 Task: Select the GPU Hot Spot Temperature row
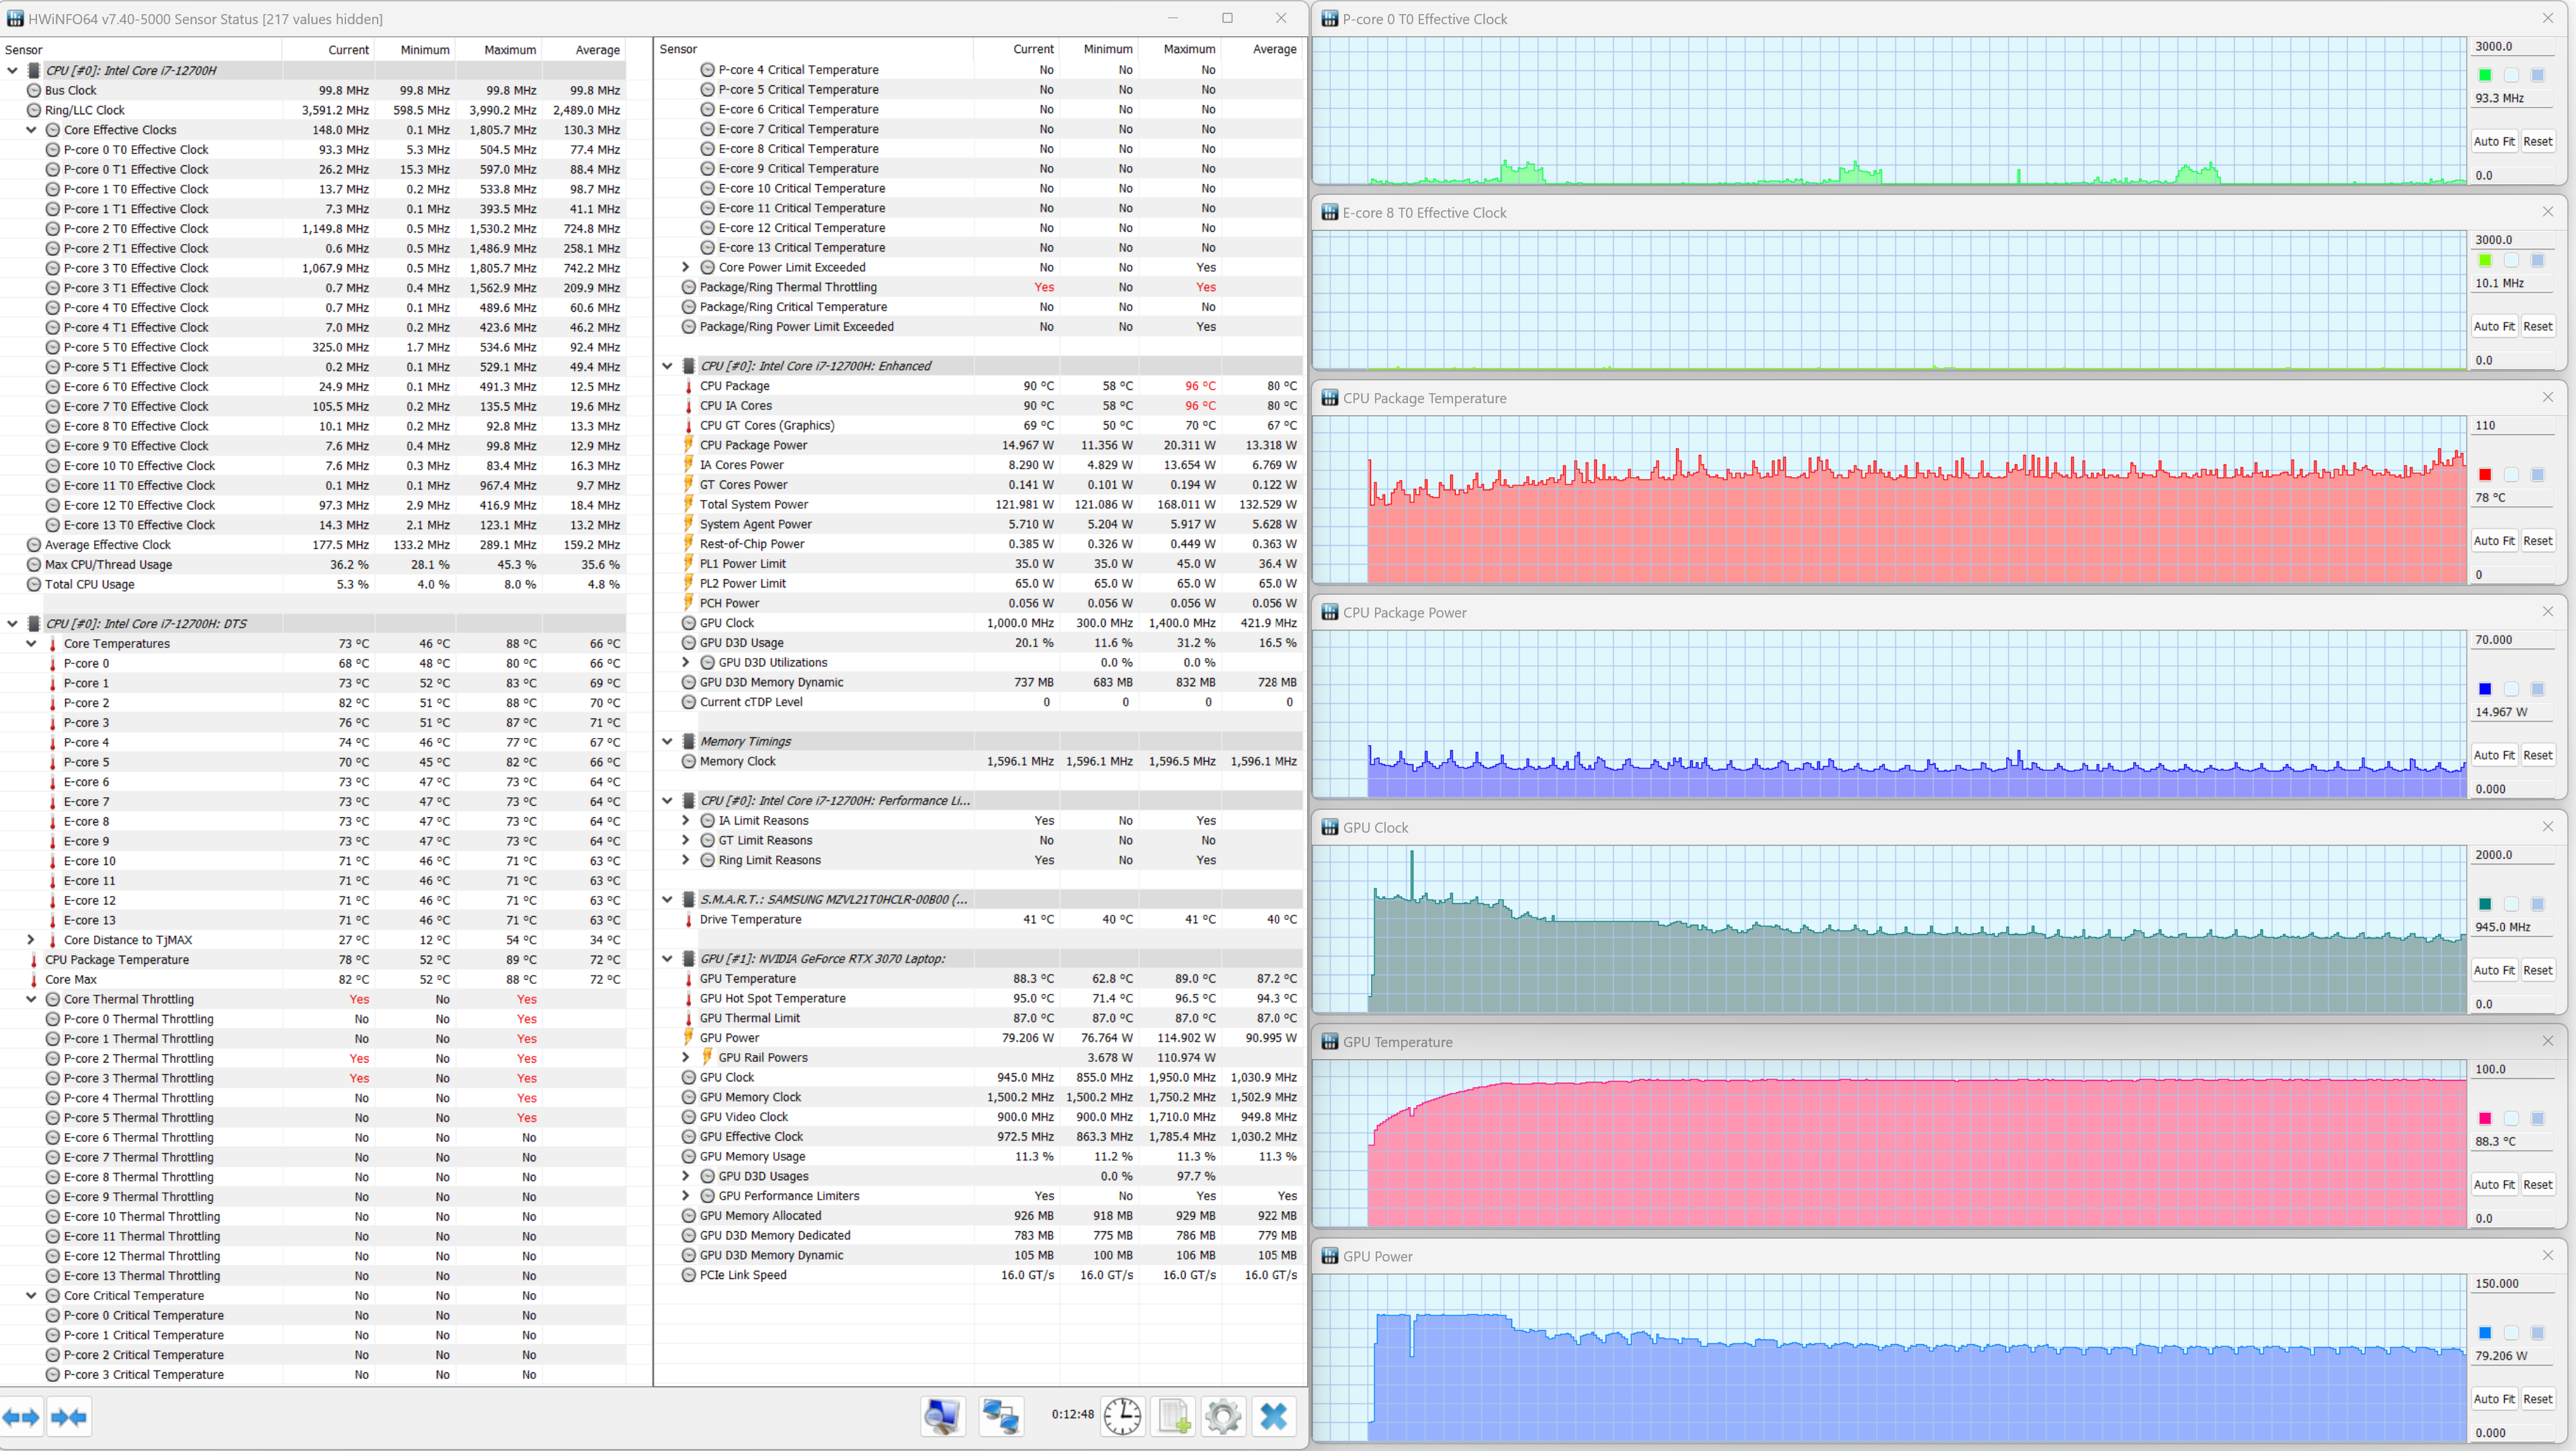point(773,998)
